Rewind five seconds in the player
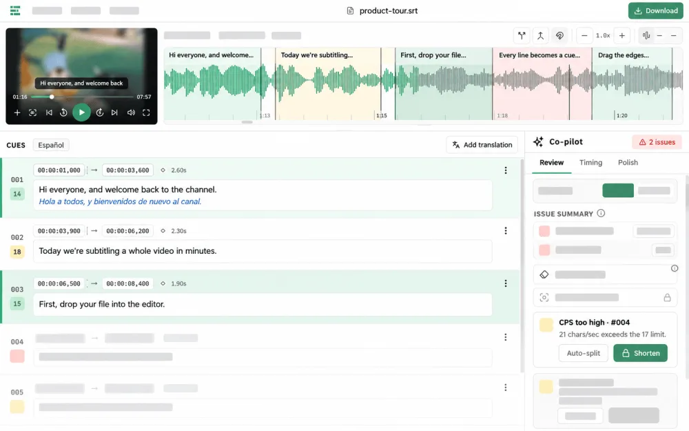Screen dimensions: 689x431 click(x=63, y=112)
